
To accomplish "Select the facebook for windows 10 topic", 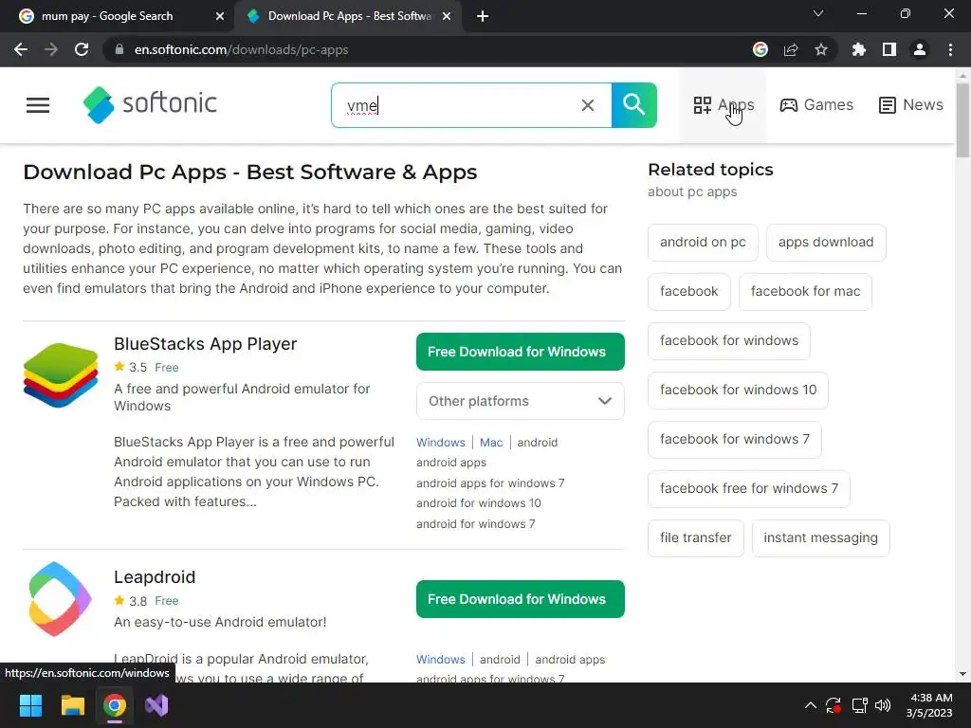I will pyautogui.click(x=738, y=390).
